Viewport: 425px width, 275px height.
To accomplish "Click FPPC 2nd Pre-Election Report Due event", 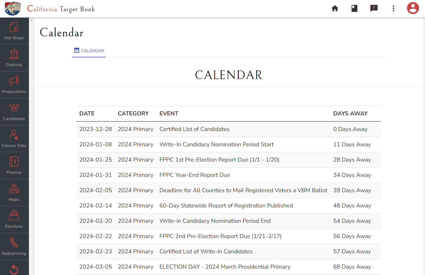I will click(220, 236).
